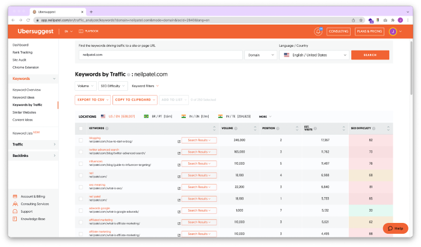The image size is (421, 247).
Task: Open external link icon for seo meaning row
Action: tap(179, 188)
